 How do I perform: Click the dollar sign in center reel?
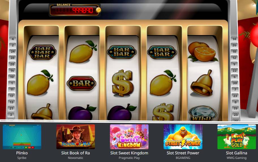coord(122,83)
